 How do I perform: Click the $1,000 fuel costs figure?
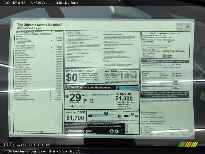[x=124, y=99]
